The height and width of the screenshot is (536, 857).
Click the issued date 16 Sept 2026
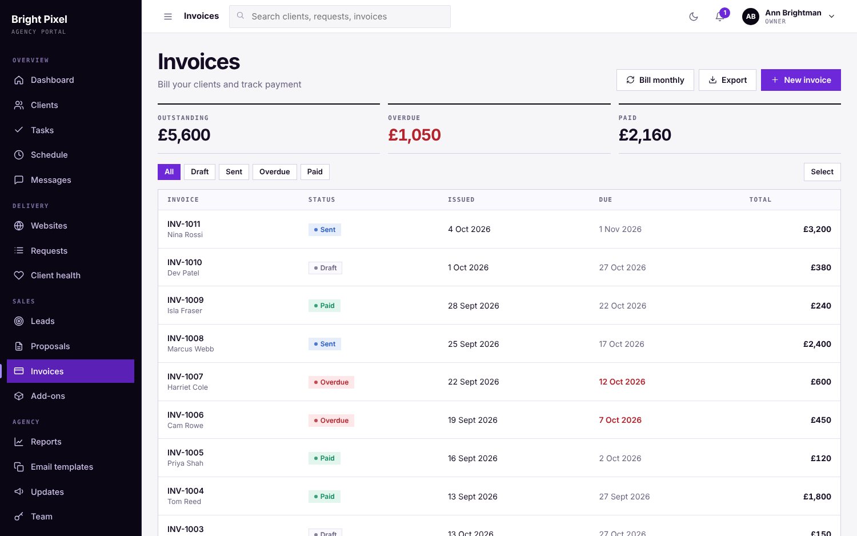click(x=472, y=458)
